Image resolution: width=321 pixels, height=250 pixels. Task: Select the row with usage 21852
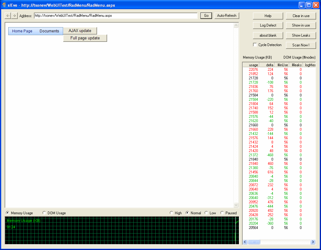pos(279,74)
